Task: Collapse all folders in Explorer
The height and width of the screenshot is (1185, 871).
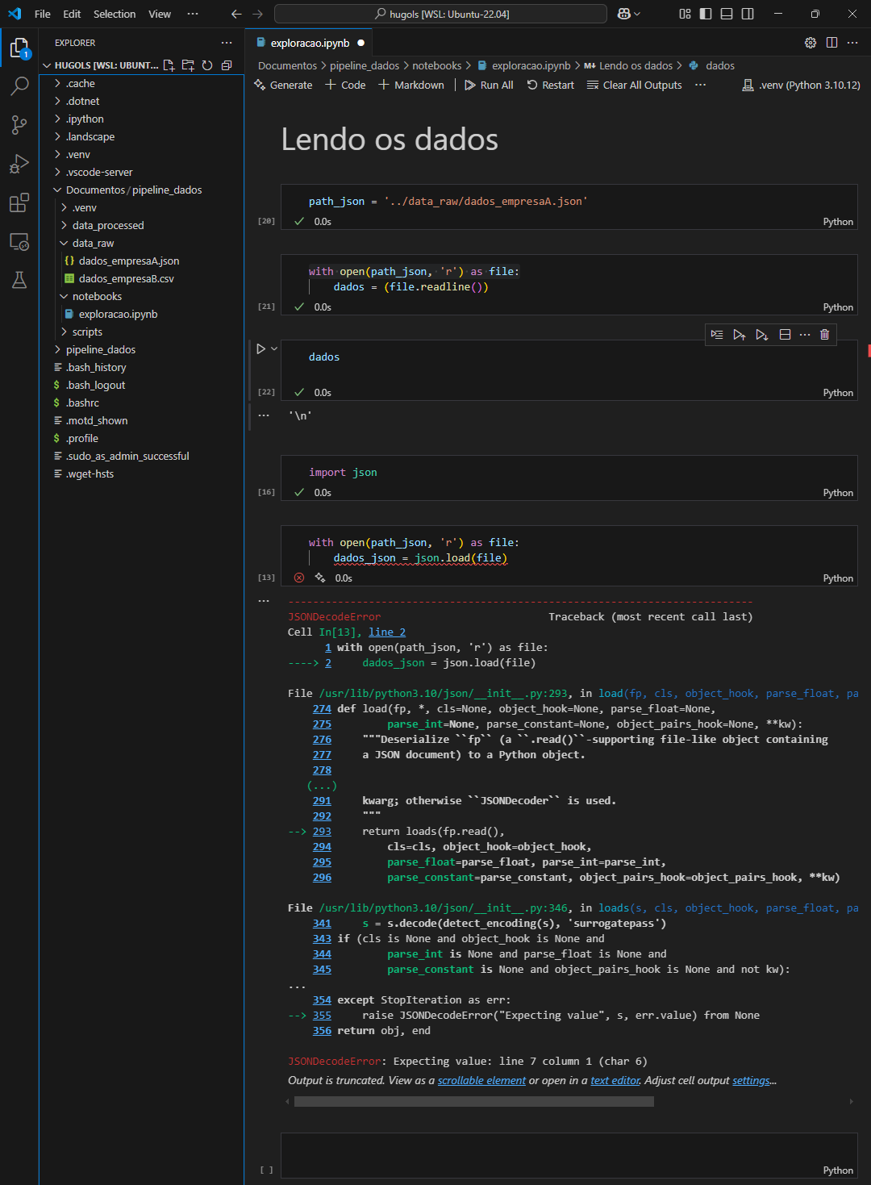Action: click(x=227, y=65)
